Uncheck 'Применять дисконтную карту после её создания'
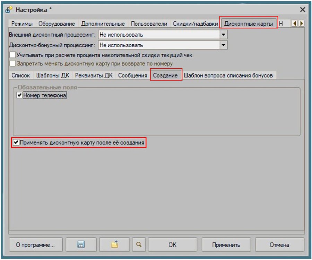The width and height of the screenshot is (312, 260). point(16,142)
